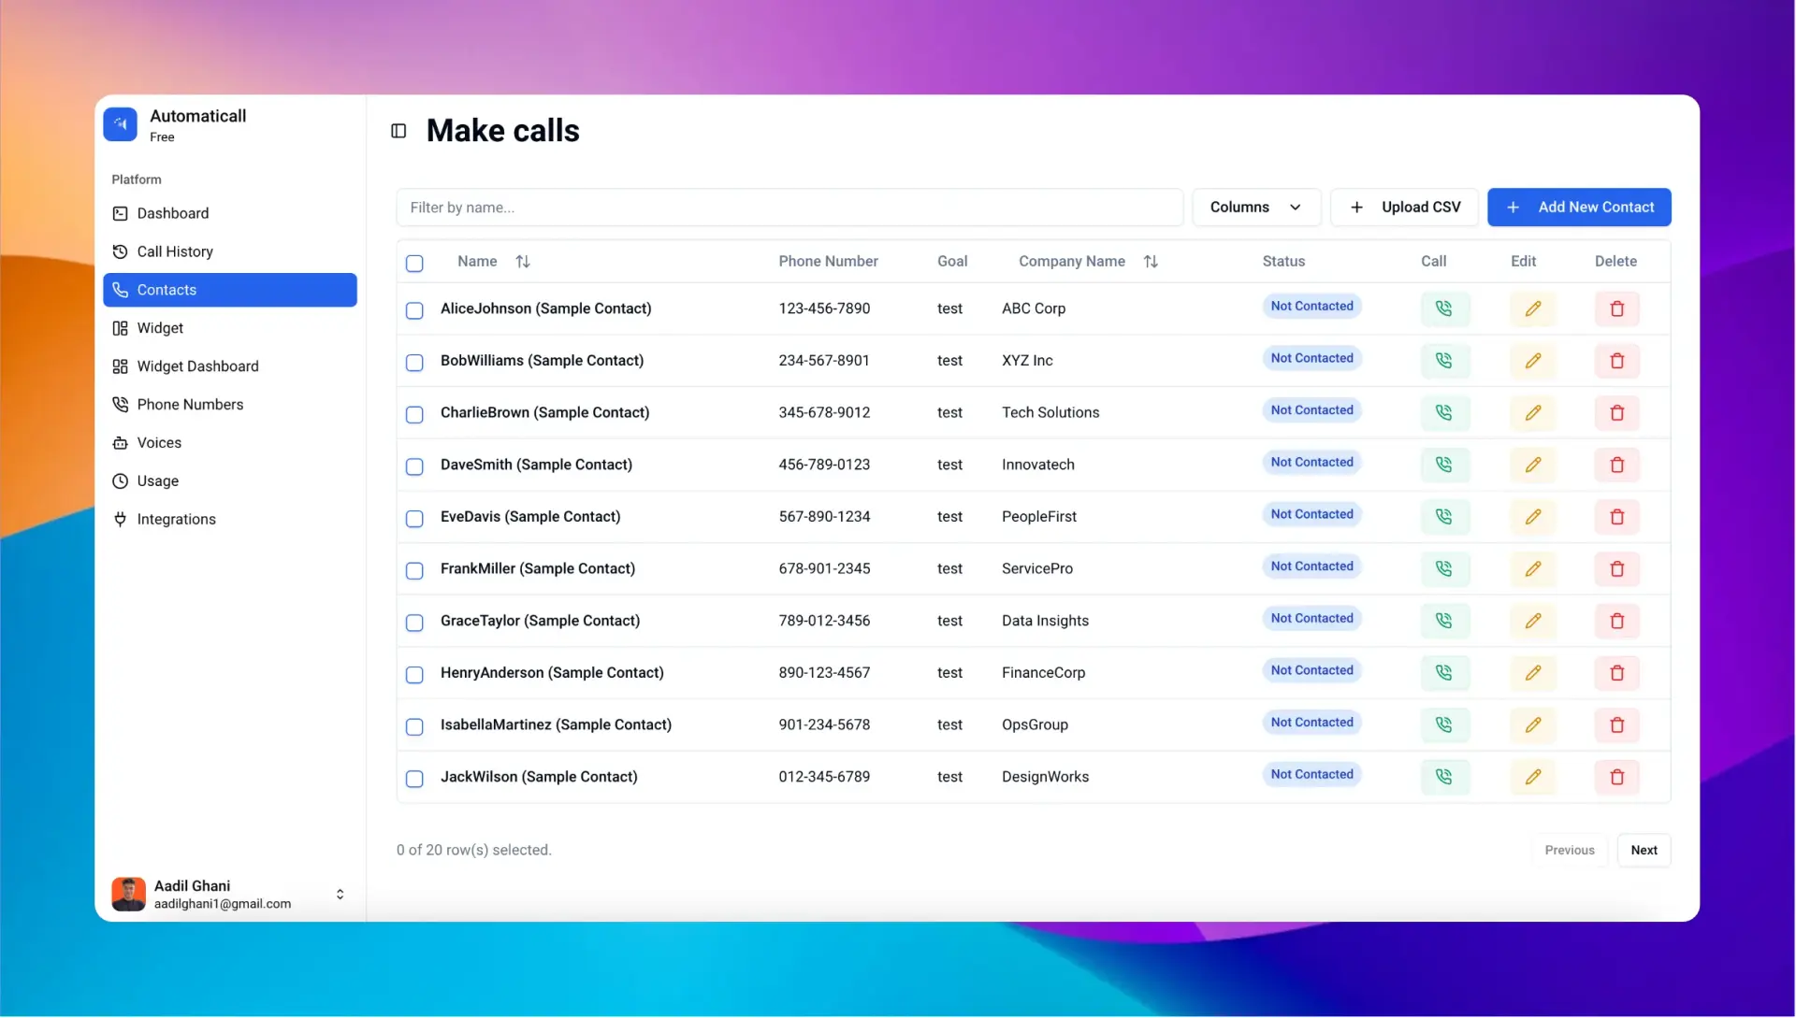Image resolution: width=1796 pixels, height=1018 pixels.
Task: Sort contacts by Company Name
Action: [1151, 262]
